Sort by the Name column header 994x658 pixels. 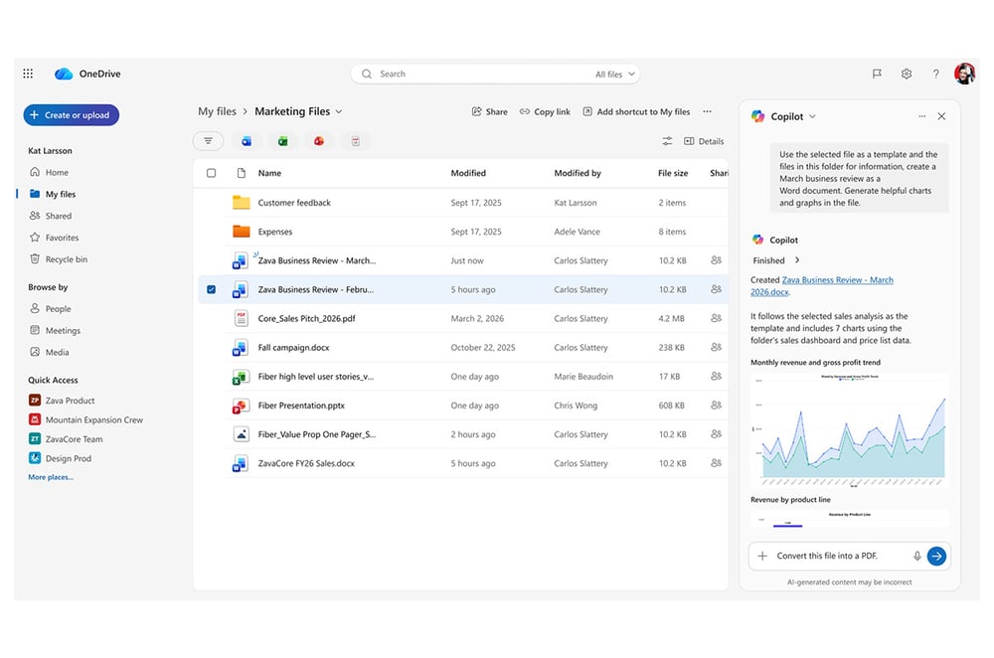pyautogui.click(x=269, y=173)
